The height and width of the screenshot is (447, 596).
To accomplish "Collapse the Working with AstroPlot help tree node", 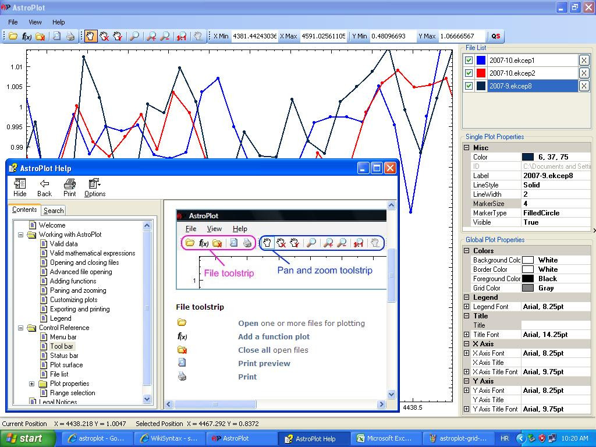I will pyautogui.click(x=21, y=235).
